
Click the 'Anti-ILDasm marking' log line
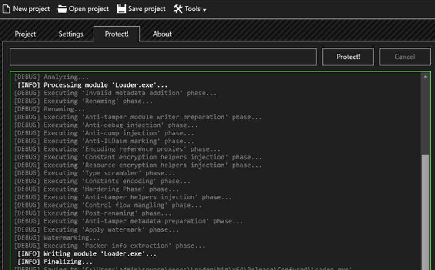tap(104, 141)
